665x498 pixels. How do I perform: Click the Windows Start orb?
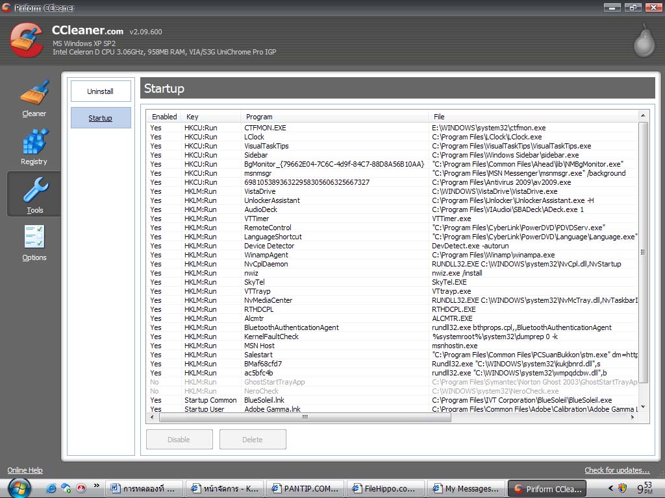[19, 488]
